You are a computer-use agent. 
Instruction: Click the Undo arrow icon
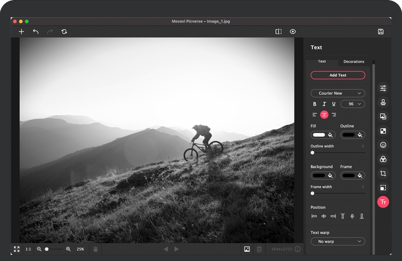coord(36,32)
